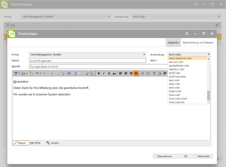Click the Betreff field with Ihre geänderte Anschrift
Image resolution: width=226 pixels, height=167 pixels.
point(98,67)
